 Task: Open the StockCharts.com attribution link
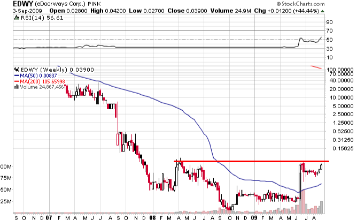coord(300,4)
